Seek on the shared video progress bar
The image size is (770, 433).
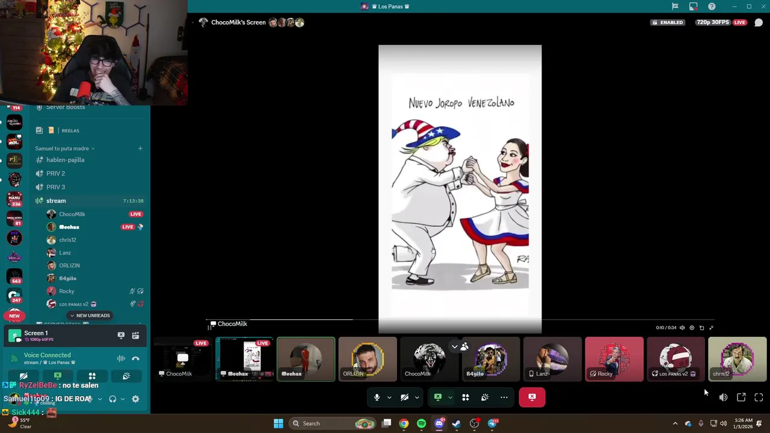[x=460, y=320]
